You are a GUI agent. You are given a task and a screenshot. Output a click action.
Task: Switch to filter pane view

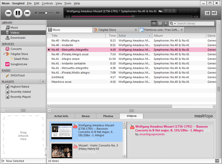160,23
